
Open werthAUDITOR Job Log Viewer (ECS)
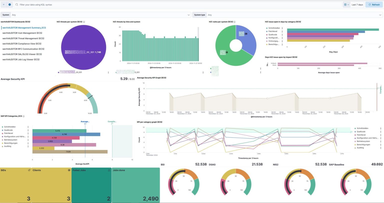pos(21,59)
